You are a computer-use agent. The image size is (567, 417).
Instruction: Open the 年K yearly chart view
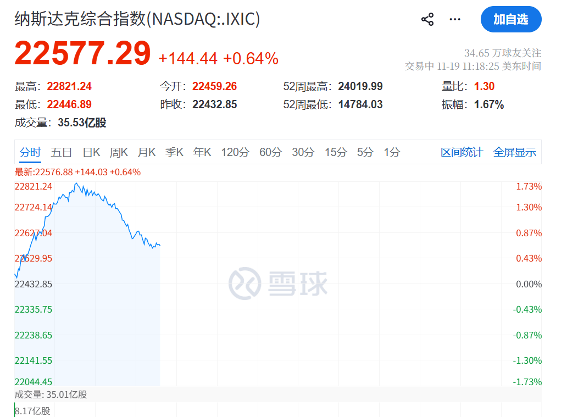coord(202,152)
